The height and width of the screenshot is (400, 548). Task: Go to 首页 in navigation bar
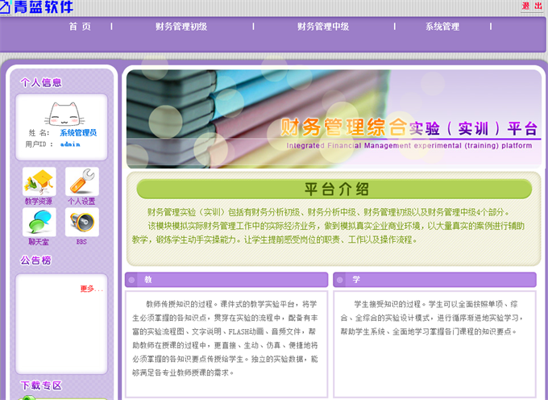[x=80, y=27]
